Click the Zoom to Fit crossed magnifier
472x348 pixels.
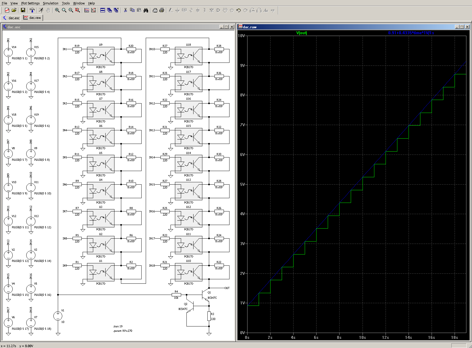point(78,10)
